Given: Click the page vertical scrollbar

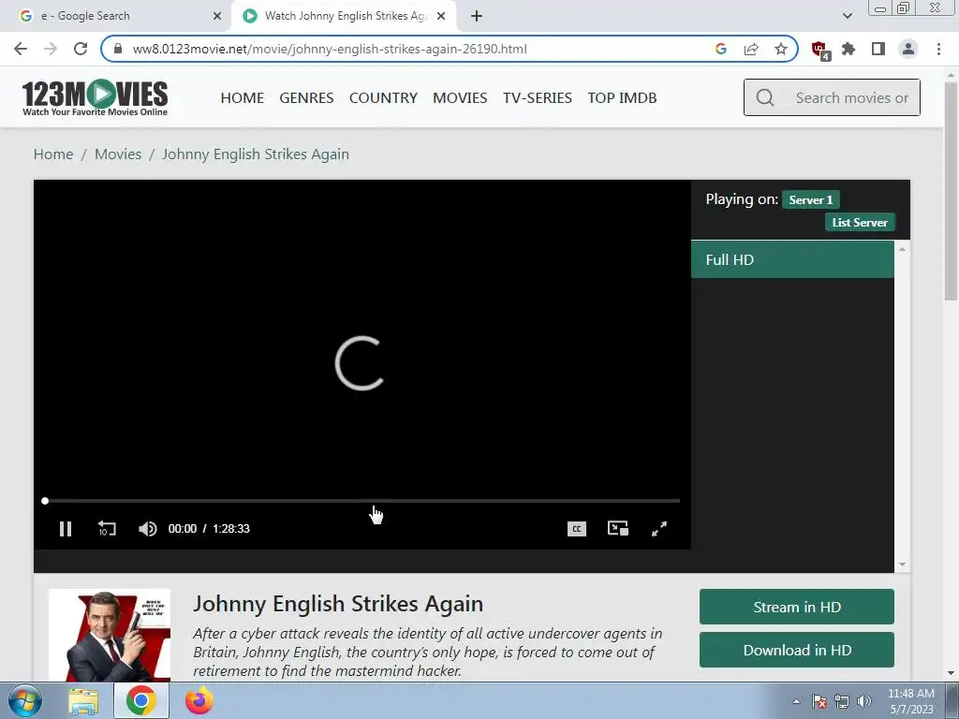Looking at the screenshot, I should 951,191.
